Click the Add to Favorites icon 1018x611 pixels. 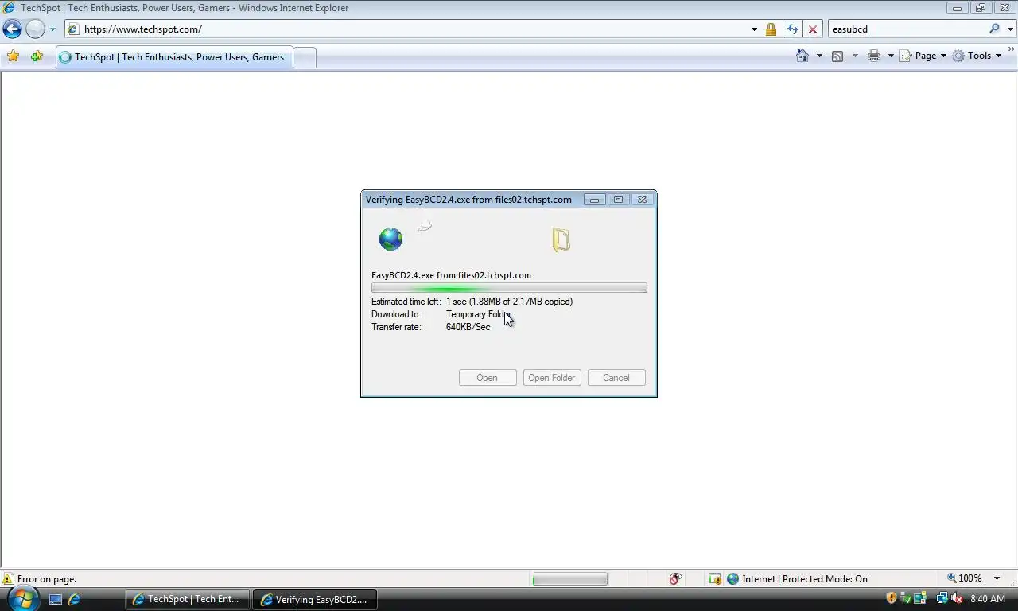(37, 56)
